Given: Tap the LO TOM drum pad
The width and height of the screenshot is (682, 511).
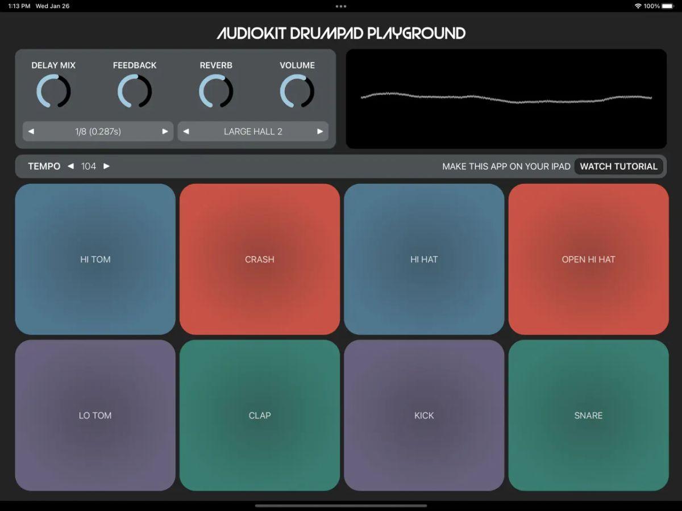Looking at the screenshot, I should [x=95, y=415].
